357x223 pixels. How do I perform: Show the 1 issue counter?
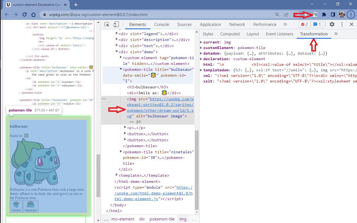click(x=317, y=25)
